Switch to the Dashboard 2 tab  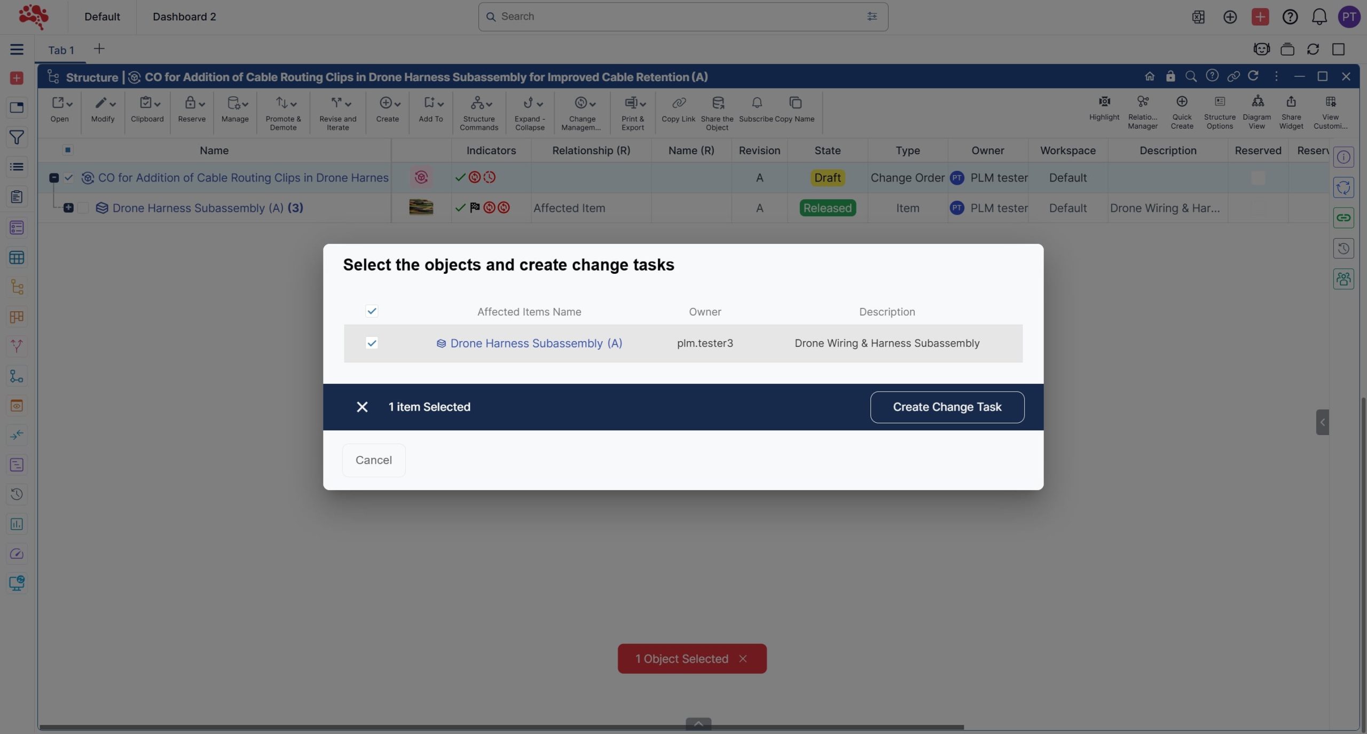[184, 17]
